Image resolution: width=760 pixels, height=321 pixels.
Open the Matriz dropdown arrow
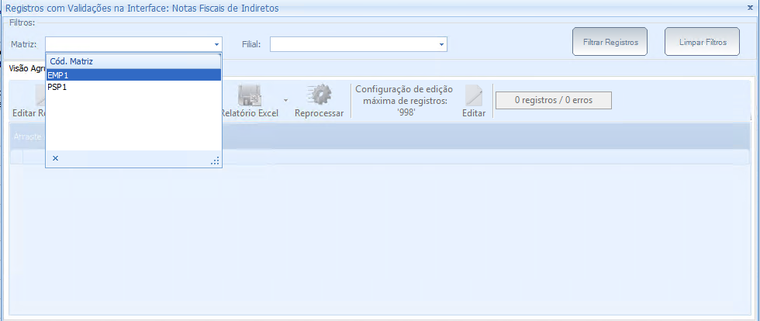pyautogui.click(x=216, y=45)
